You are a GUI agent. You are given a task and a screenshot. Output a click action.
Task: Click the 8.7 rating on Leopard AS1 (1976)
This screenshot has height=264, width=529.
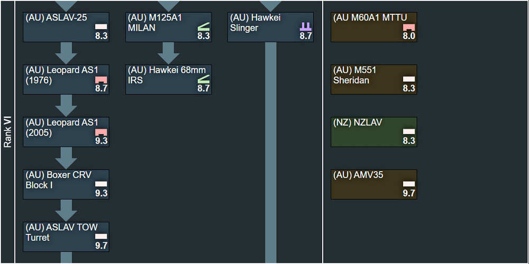coord(101,89)
